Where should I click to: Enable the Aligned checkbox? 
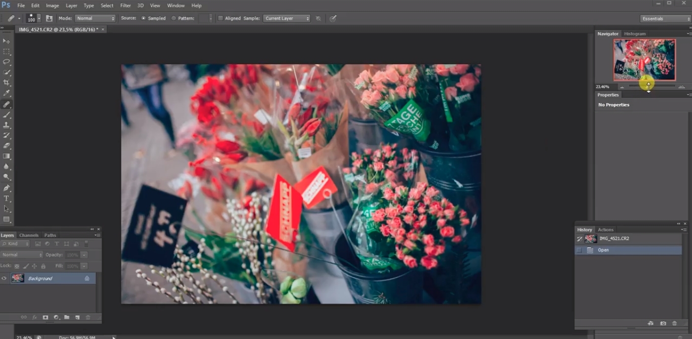click(221, 18)
